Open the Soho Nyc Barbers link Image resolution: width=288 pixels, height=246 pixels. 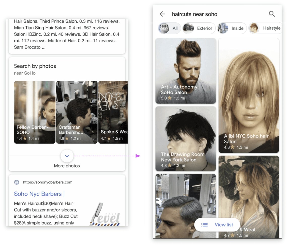point(39,194)
